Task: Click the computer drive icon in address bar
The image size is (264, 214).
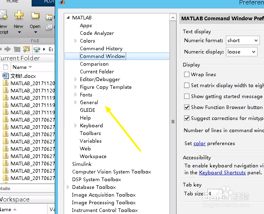Action: pyautogui.click(x=37, y=49)
